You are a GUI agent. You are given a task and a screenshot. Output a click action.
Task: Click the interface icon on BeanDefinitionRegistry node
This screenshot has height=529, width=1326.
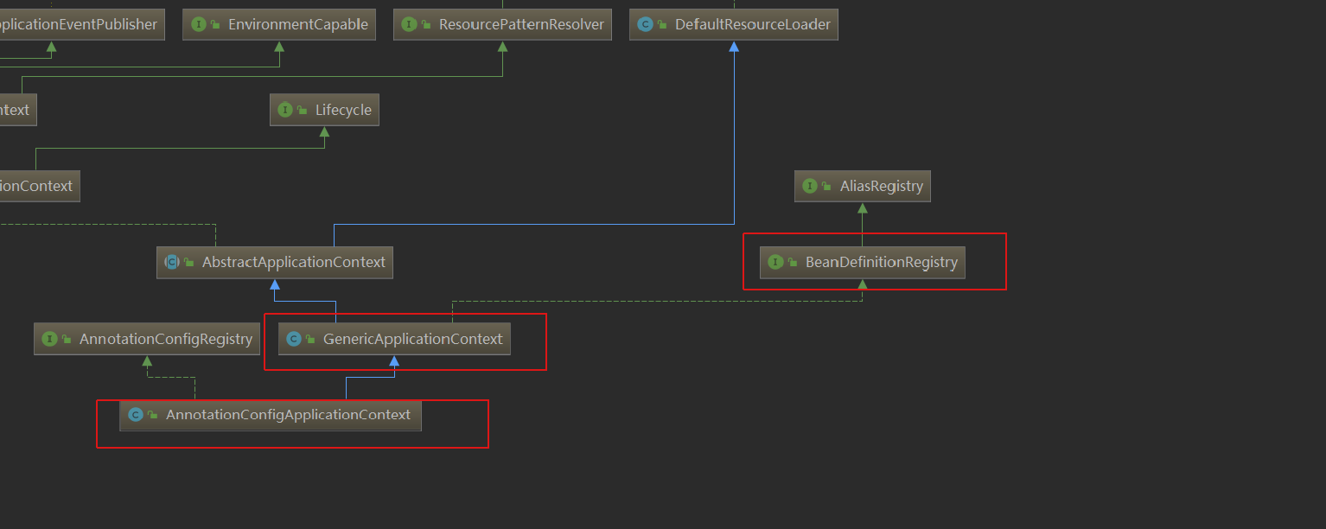(x=775, y=262)
